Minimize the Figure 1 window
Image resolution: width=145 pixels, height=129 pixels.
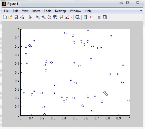click(121, 3)
